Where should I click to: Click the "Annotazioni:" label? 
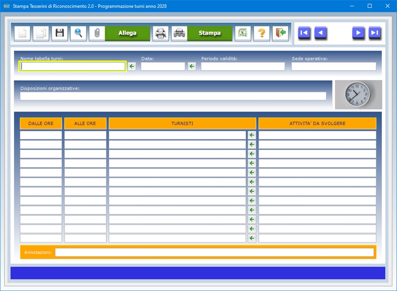click(38, 252)
